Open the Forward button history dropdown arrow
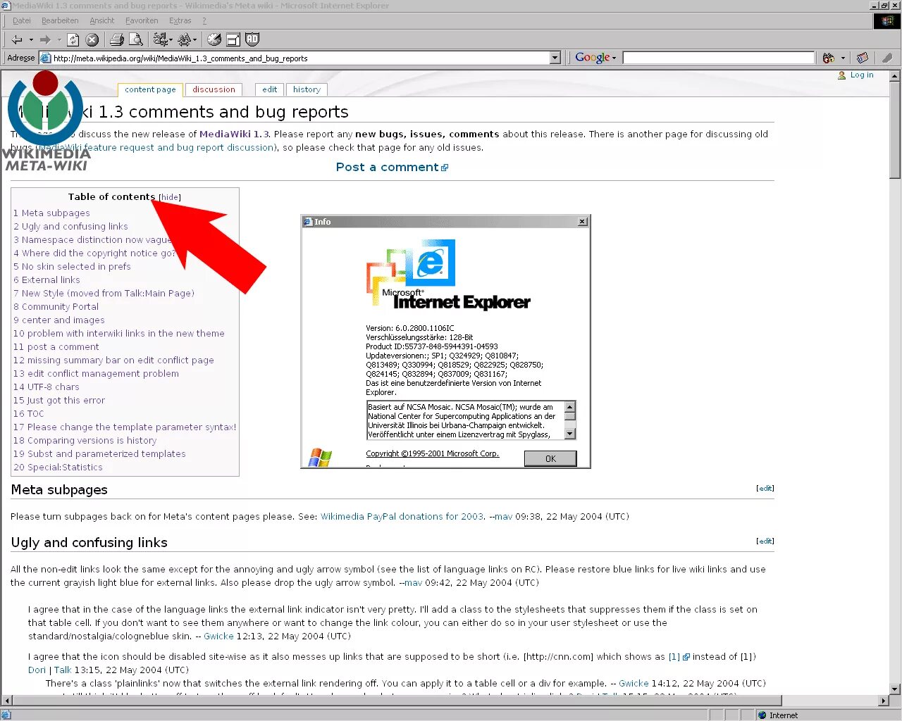 tap(59, 39)
